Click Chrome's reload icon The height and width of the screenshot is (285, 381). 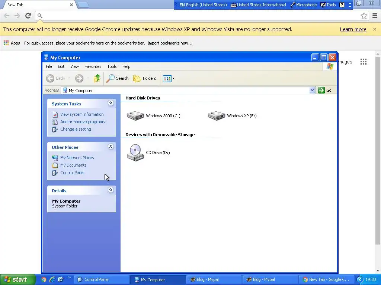[28, 16]
